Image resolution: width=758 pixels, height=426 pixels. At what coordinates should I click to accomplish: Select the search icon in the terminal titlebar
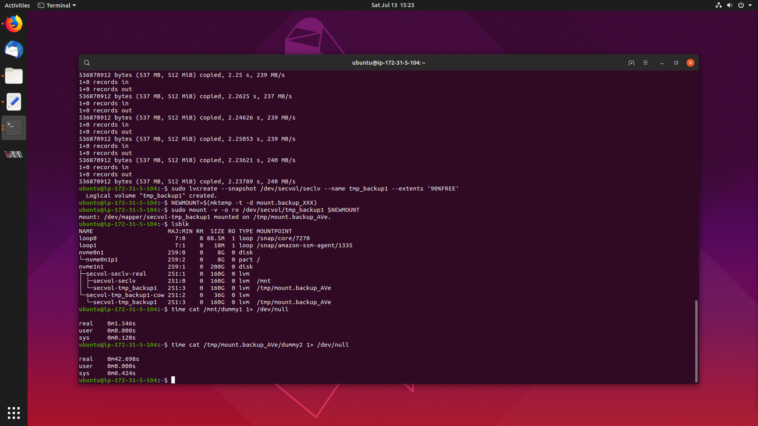click(86, 62)
